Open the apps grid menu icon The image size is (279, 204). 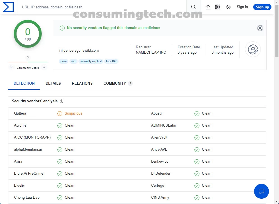(x=218, y=7)
